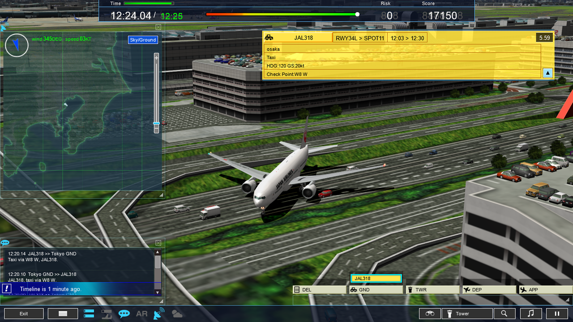
Task: Toggle the dimmed flight info board icon
Action: 106,314
